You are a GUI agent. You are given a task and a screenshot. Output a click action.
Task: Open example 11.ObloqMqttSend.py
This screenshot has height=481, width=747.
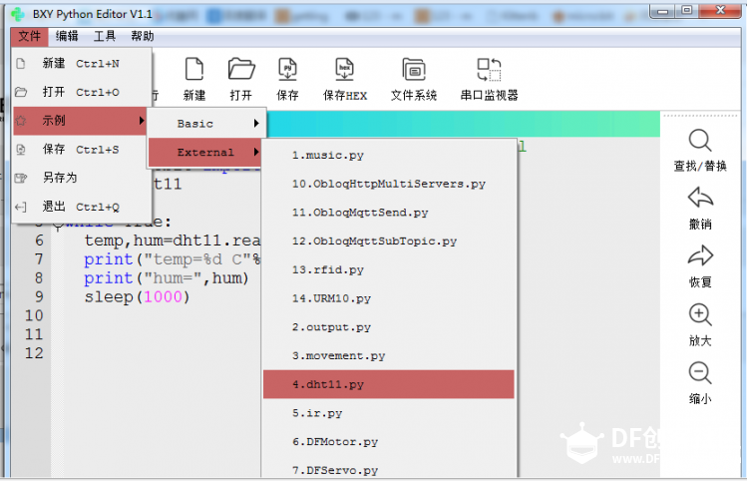[389, 213]
